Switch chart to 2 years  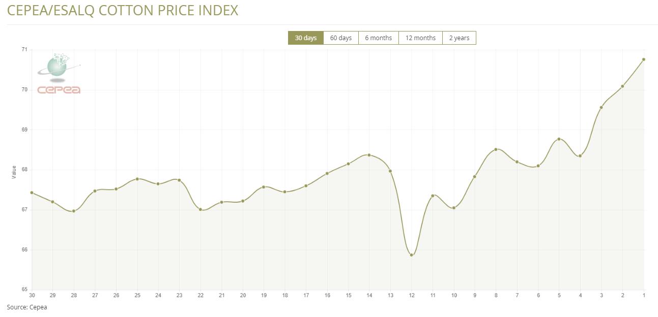[459, 38]
